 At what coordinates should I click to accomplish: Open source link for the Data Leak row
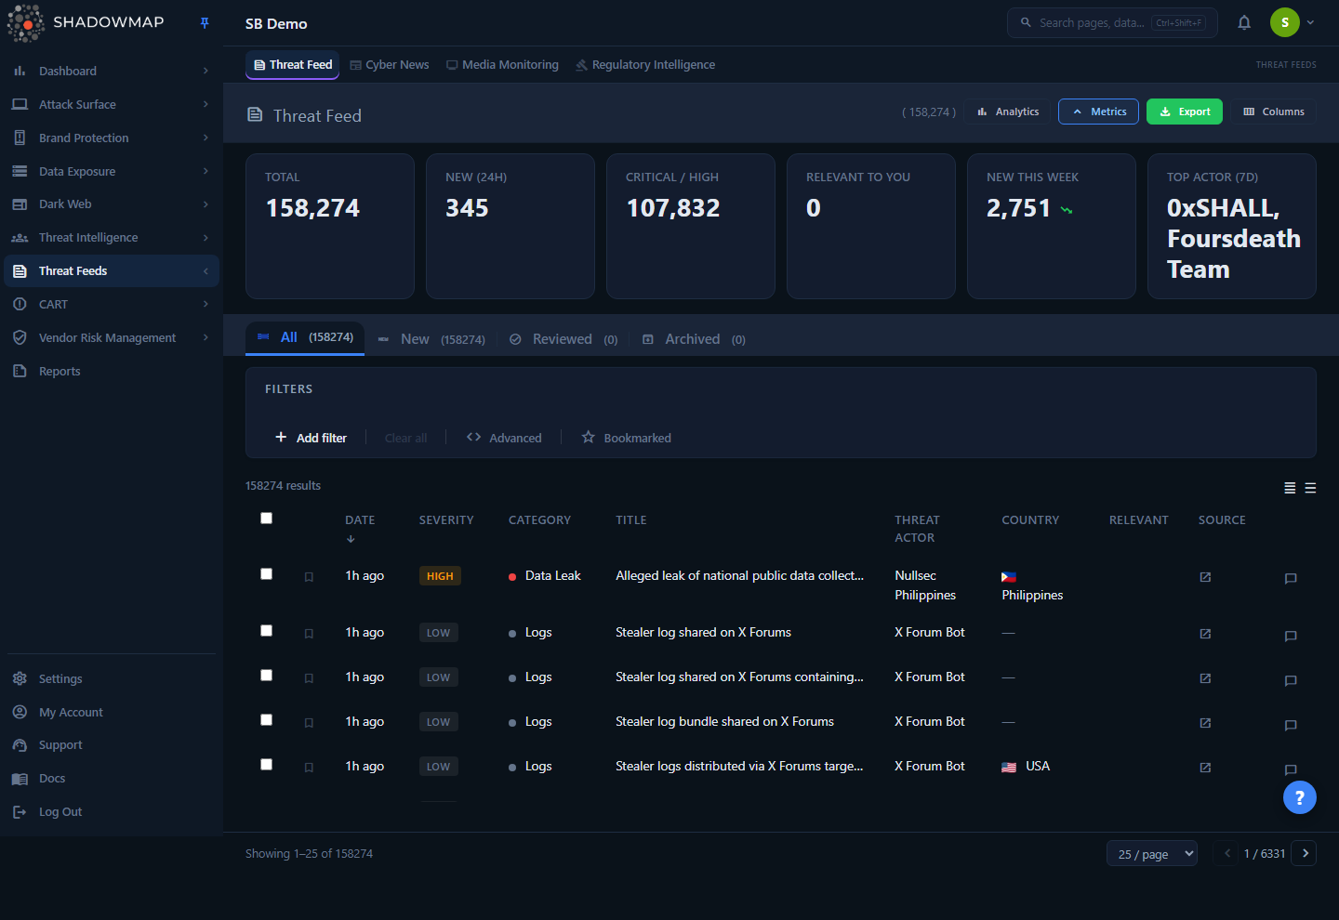coord(1205,577)
